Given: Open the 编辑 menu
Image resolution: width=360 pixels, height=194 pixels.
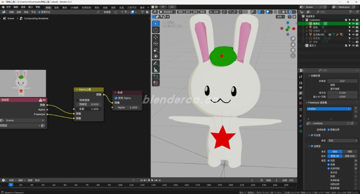Looking at the screenshot, I should tap(16, 7).
